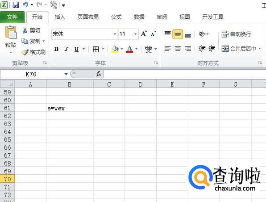Toggle Bold formatting

click(56, 49)
